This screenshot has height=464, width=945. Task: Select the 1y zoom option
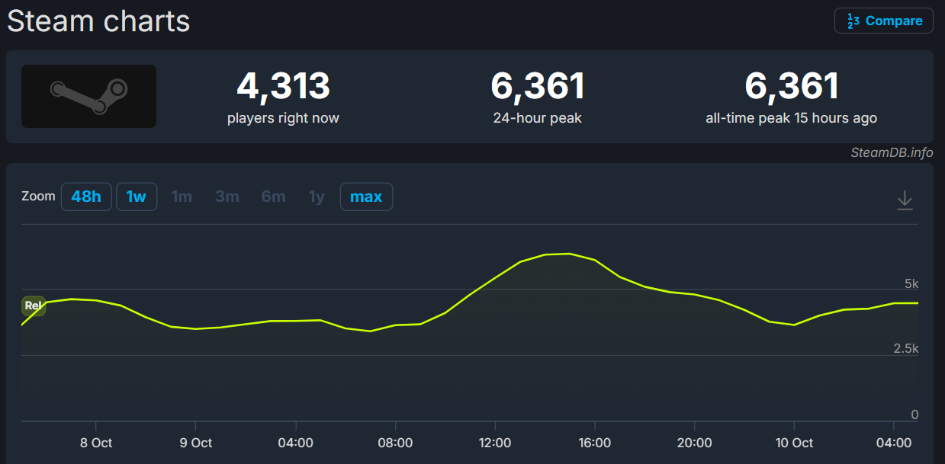click(x=317, y=197)
